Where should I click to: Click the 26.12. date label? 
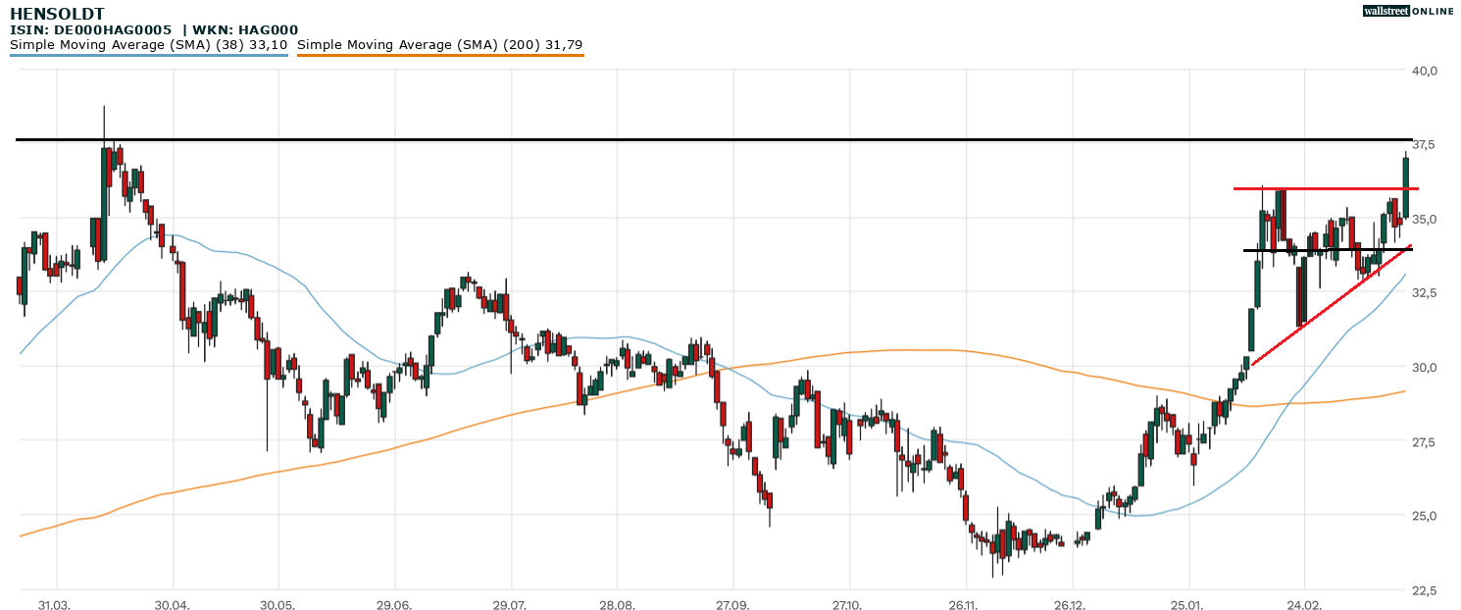[x=1073, y=605]
